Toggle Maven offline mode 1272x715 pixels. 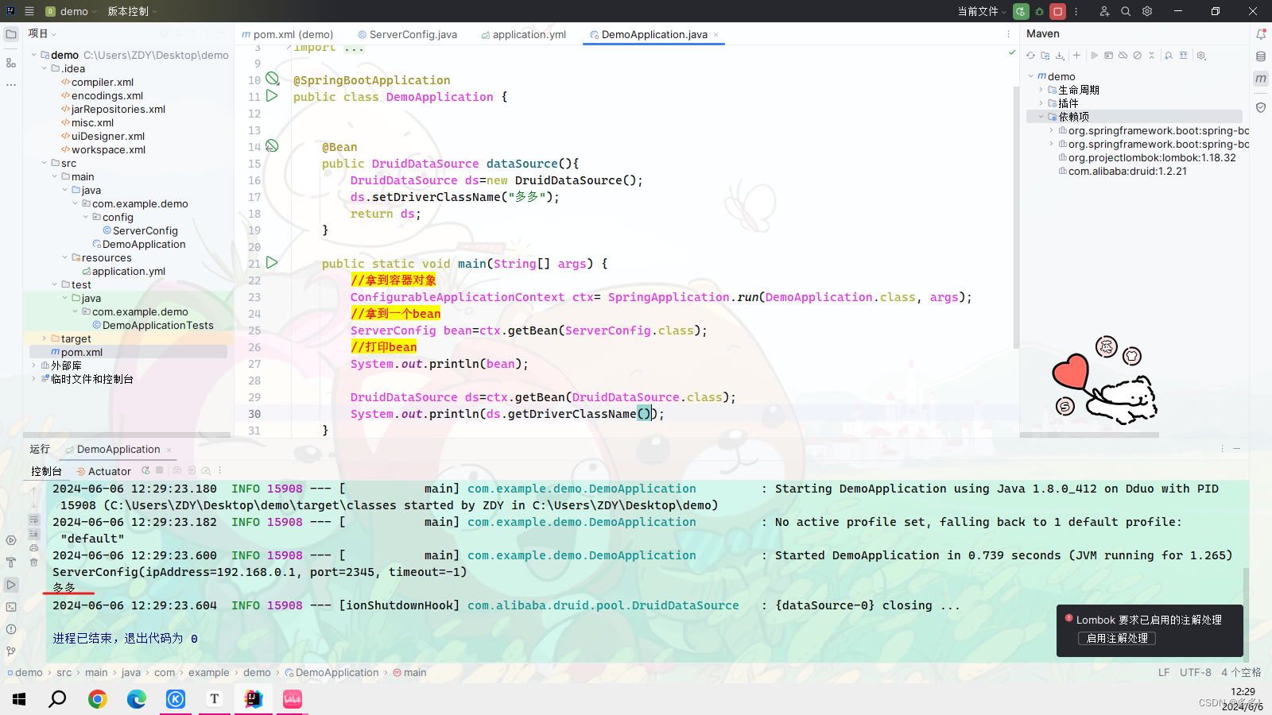click(1123, 56)
